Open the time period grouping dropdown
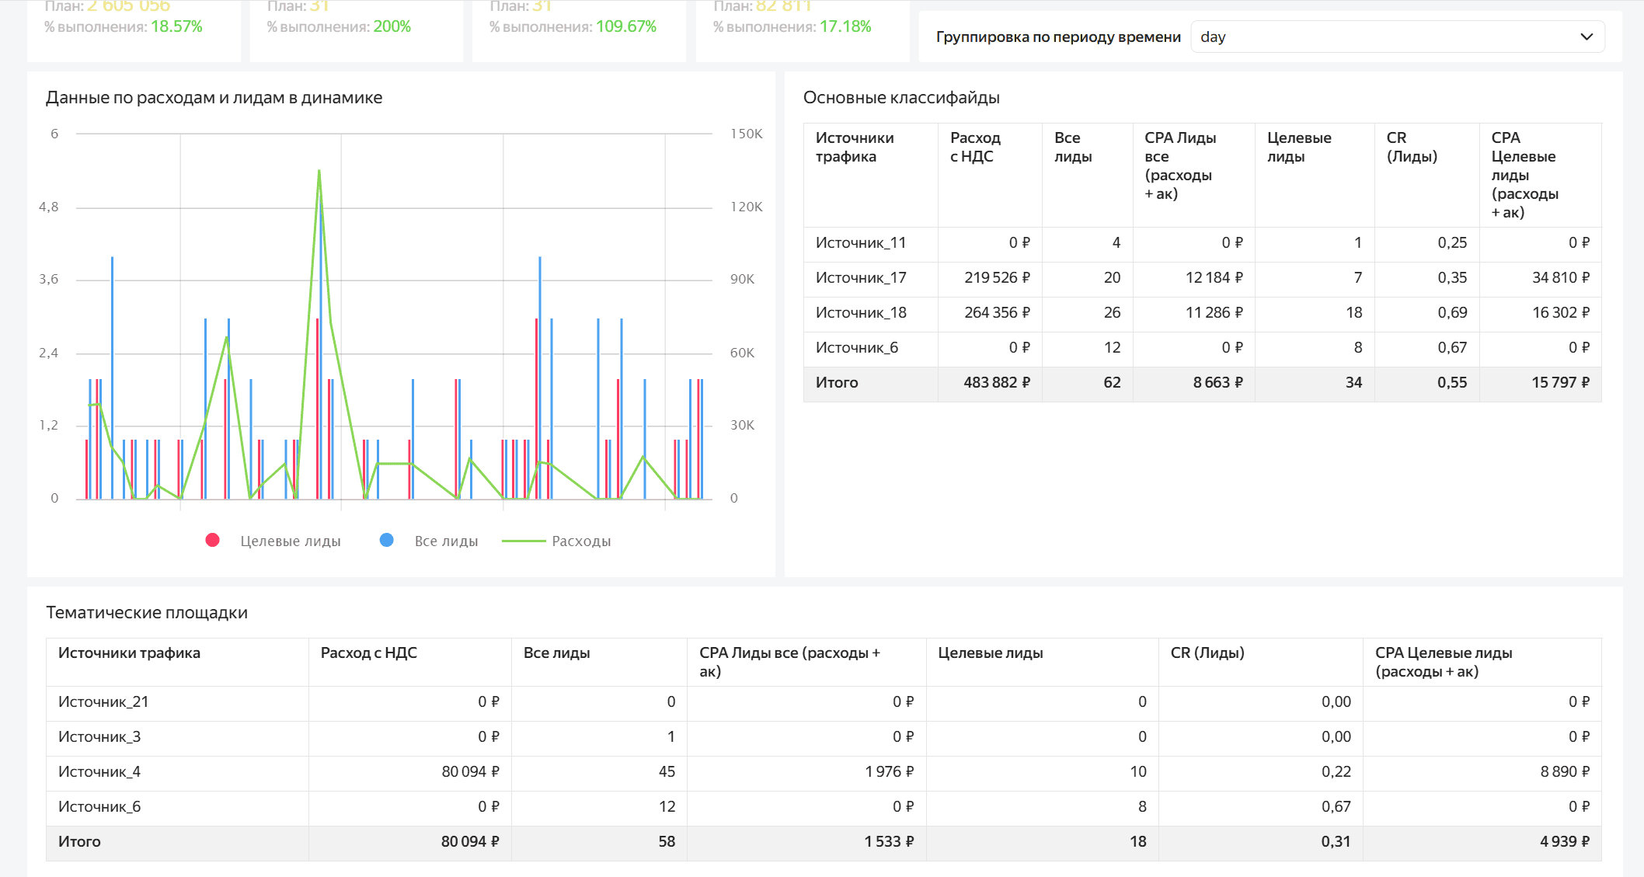The width and height of the screenshot is (1644, 877). 1396,37
